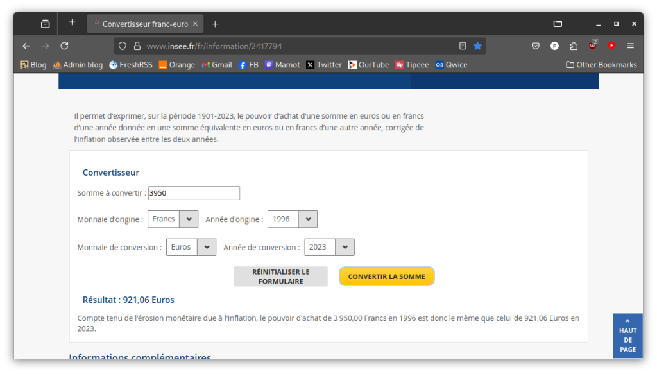Open the Firefox hamburger menu

(x=631, y=46)
